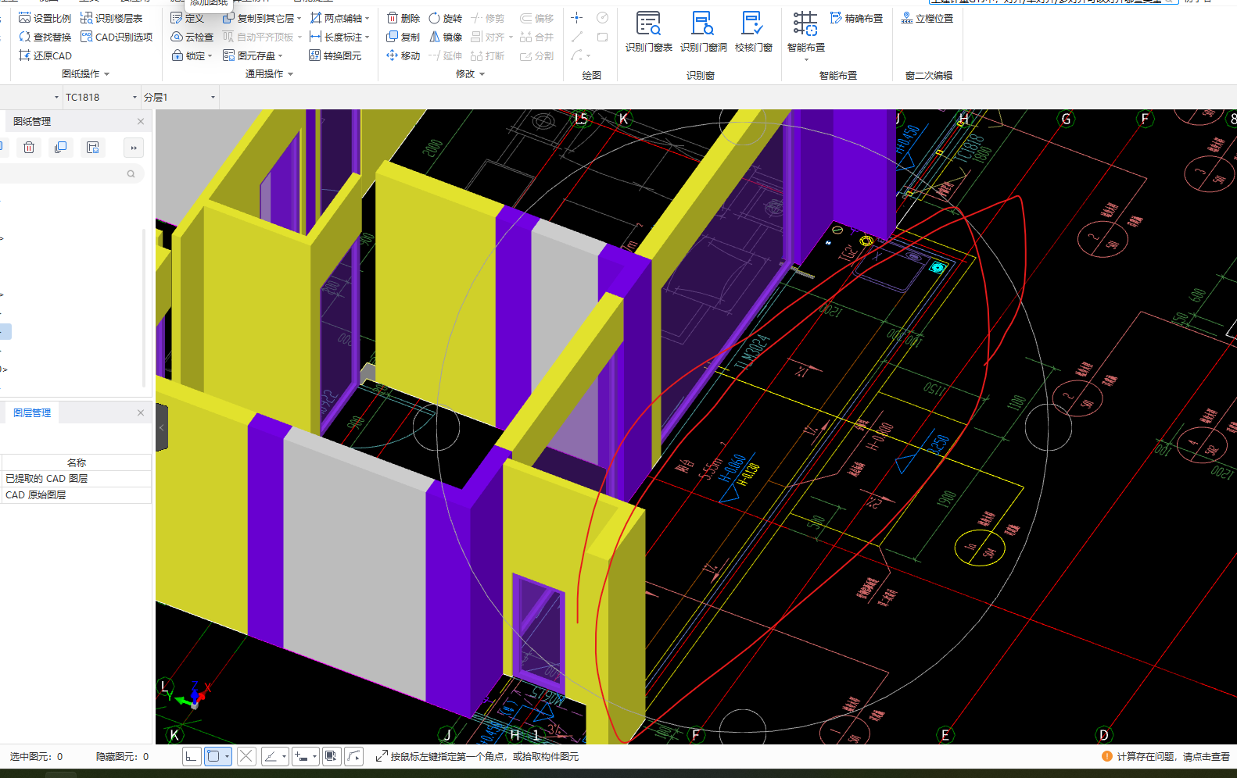Expand 修改 group
Screen dimensions: 1237x778
[470, 74]
